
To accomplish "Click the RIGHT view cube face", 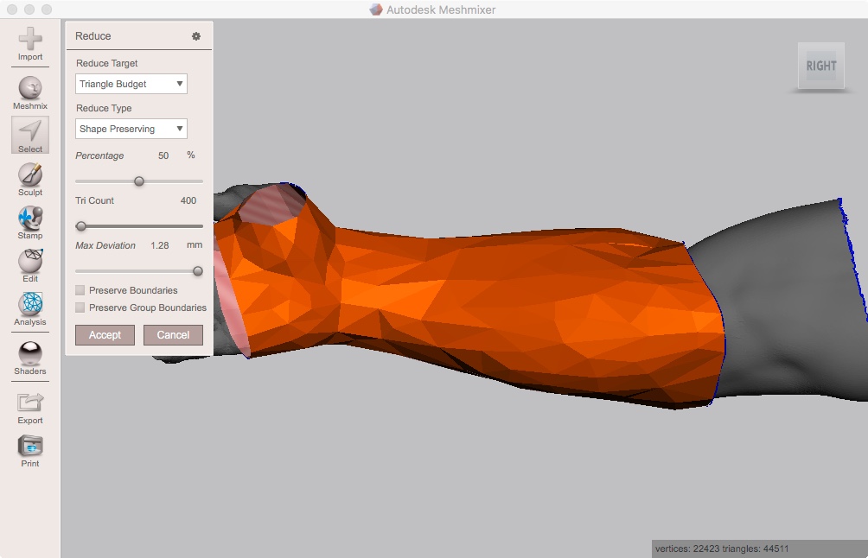I will (x=820, y=66).
